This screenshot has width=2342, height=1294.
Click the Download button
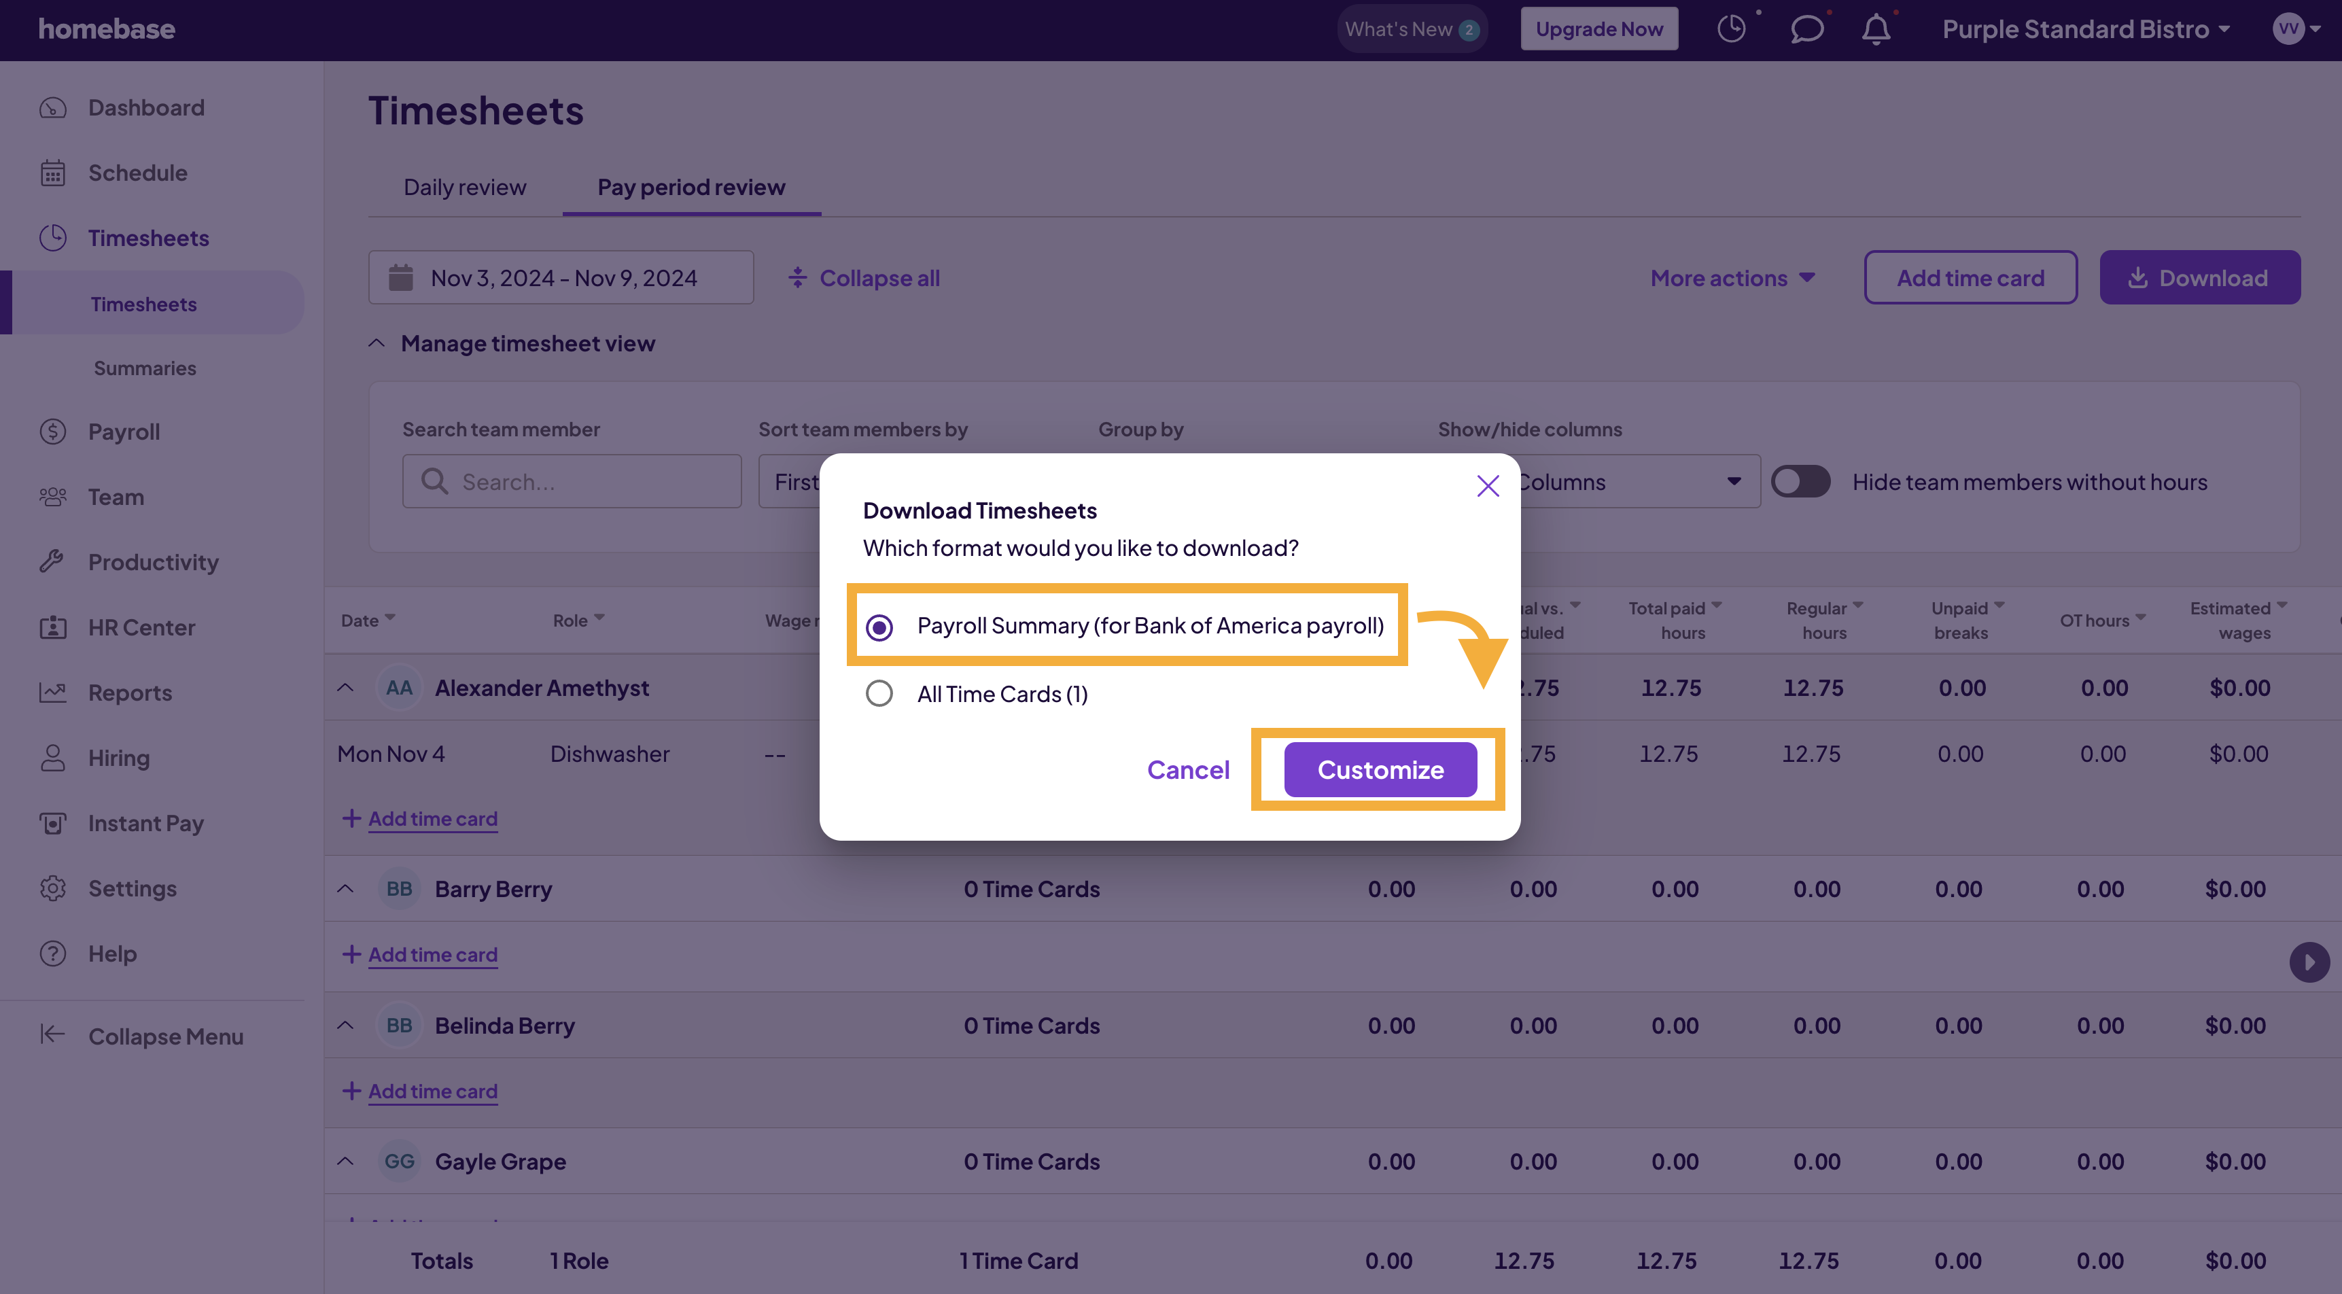pos(2199,277)
